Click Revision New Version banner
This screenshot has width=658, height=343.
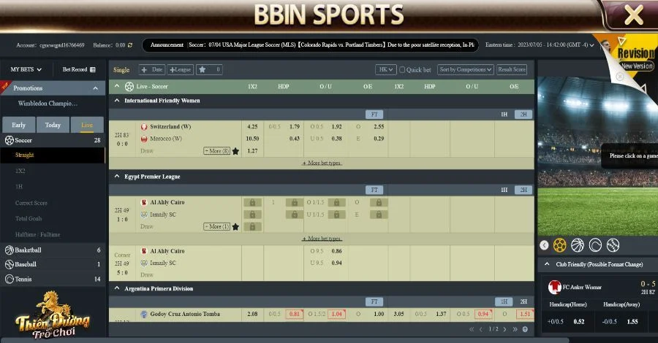click(636, 58)
